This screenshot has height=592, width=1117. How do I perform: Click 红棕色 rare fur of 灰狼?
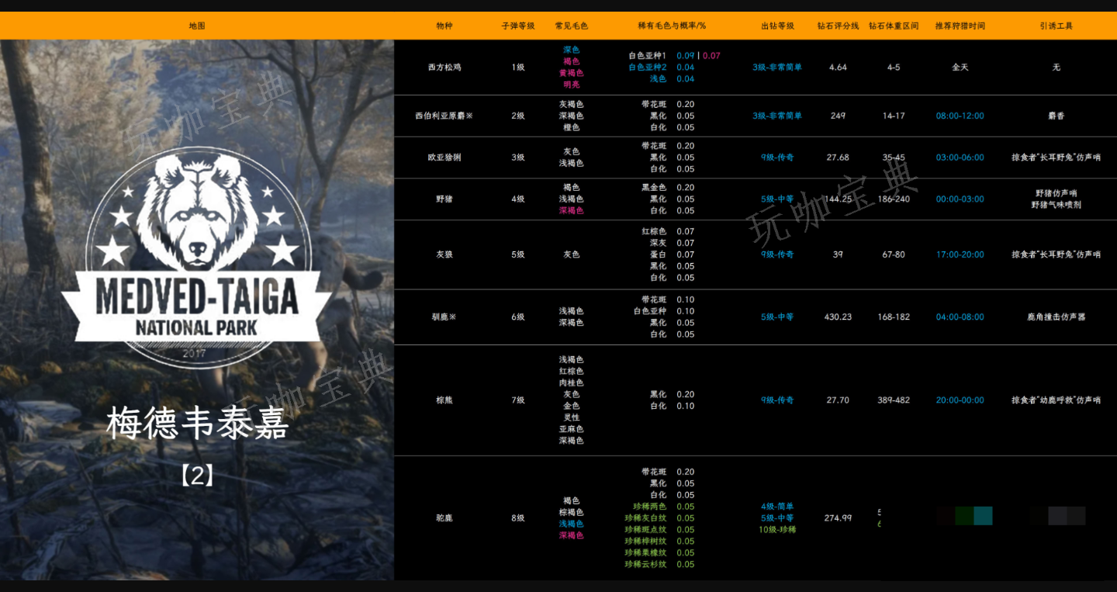(x=654, y=231)
